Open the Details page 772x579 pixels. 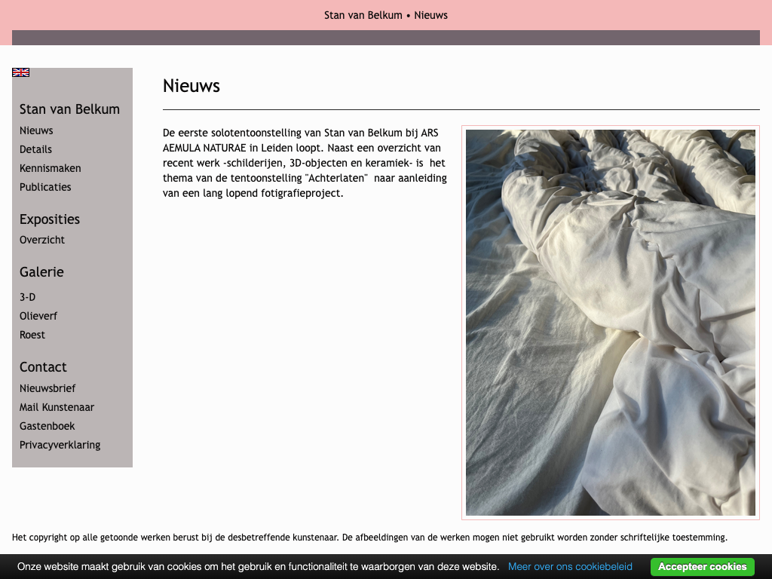point(35,149)
